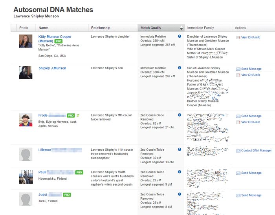The width and height of the screenshot is (275, 215).
Task: Click help icon for Kitty's match quality
Action: coord(180,36)
